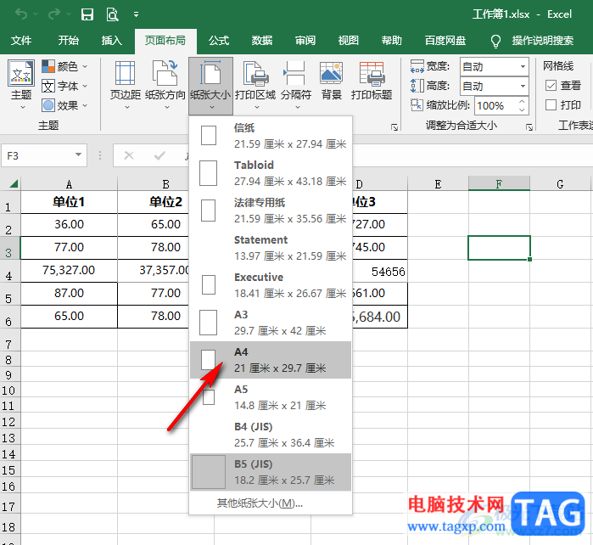The height and width of the screenshot is (545, 593).
Task: Open 纸张方向 orientation menu
Action: point(165,85)
